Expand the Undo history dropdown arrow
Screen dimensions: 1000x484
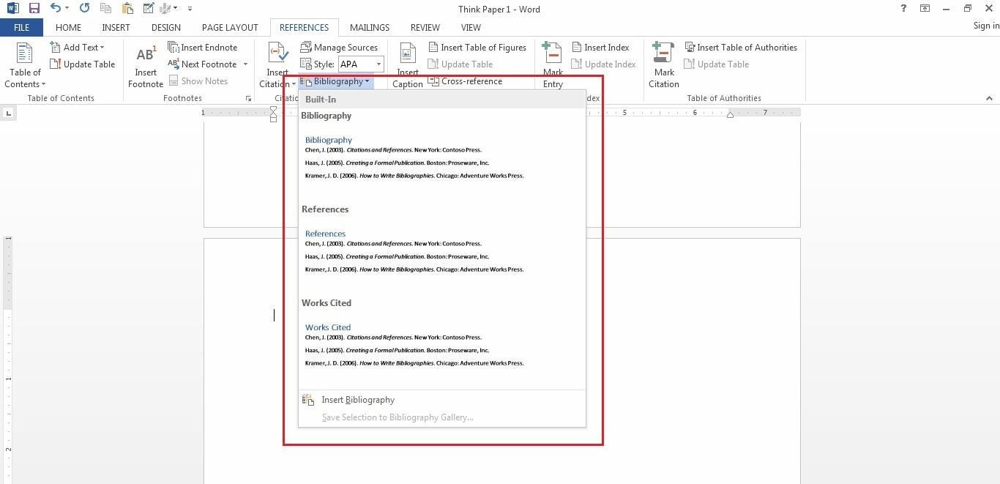(67, 9)
